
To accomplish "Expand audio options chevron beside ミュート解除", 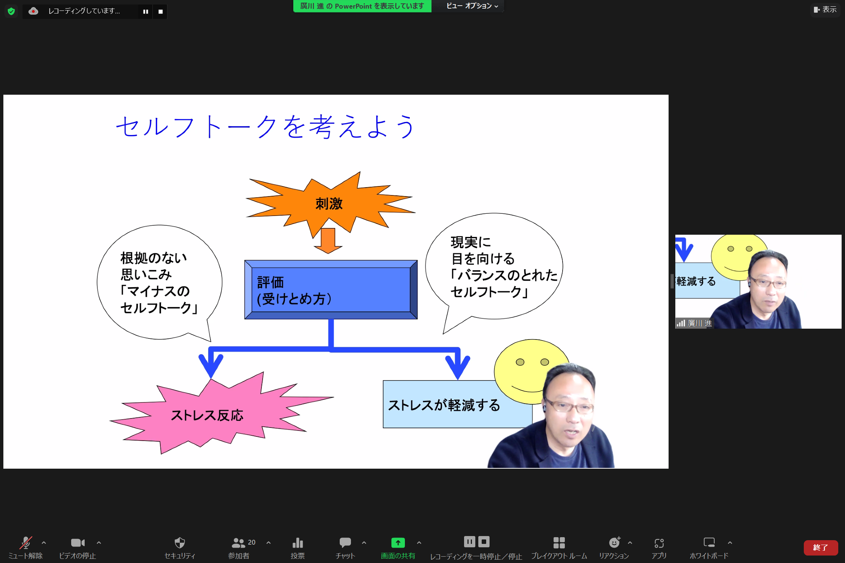I will (44, 542).
